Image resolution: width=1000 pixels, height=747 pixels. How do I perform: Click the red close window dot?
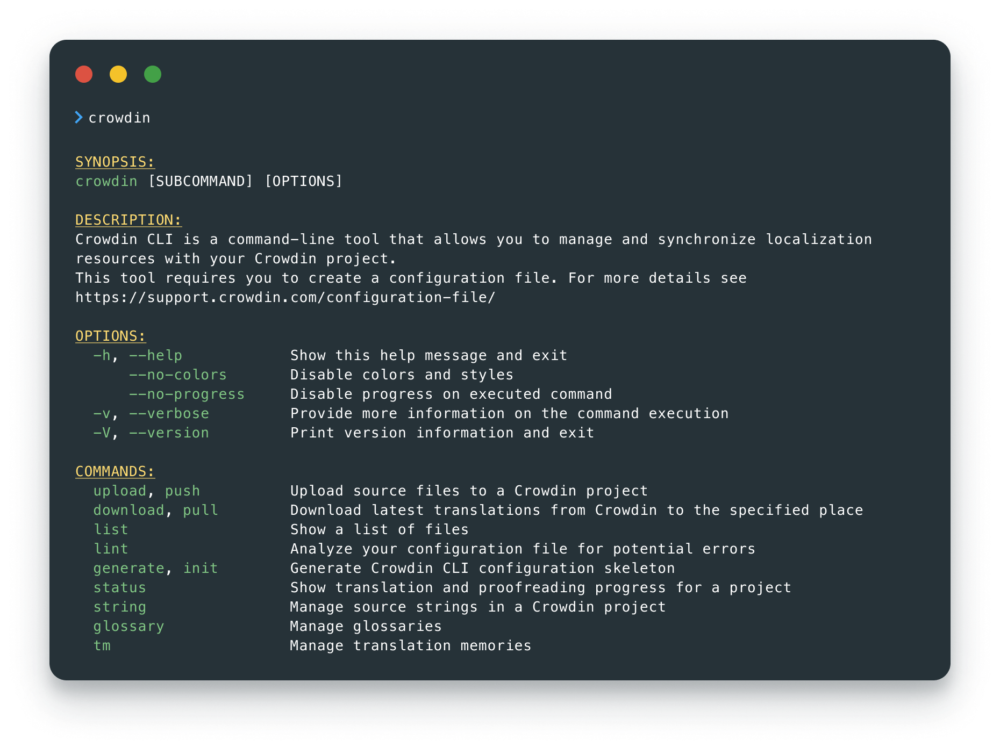pos(84,74)
